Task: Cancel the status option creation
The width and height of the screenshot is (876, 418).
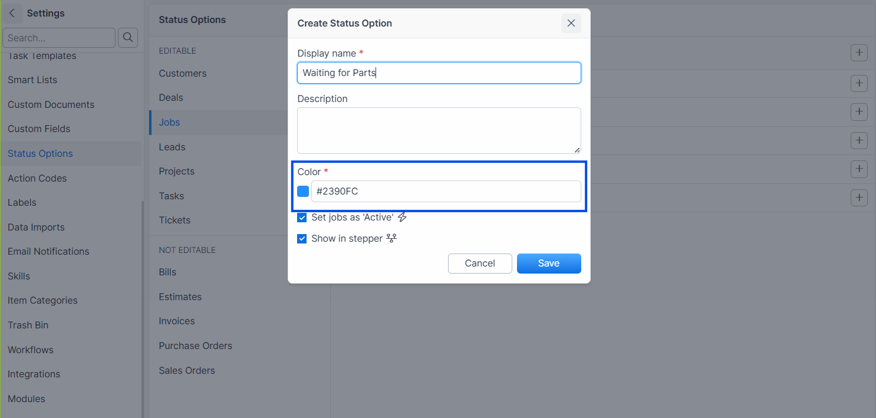Action: (480, 264)
